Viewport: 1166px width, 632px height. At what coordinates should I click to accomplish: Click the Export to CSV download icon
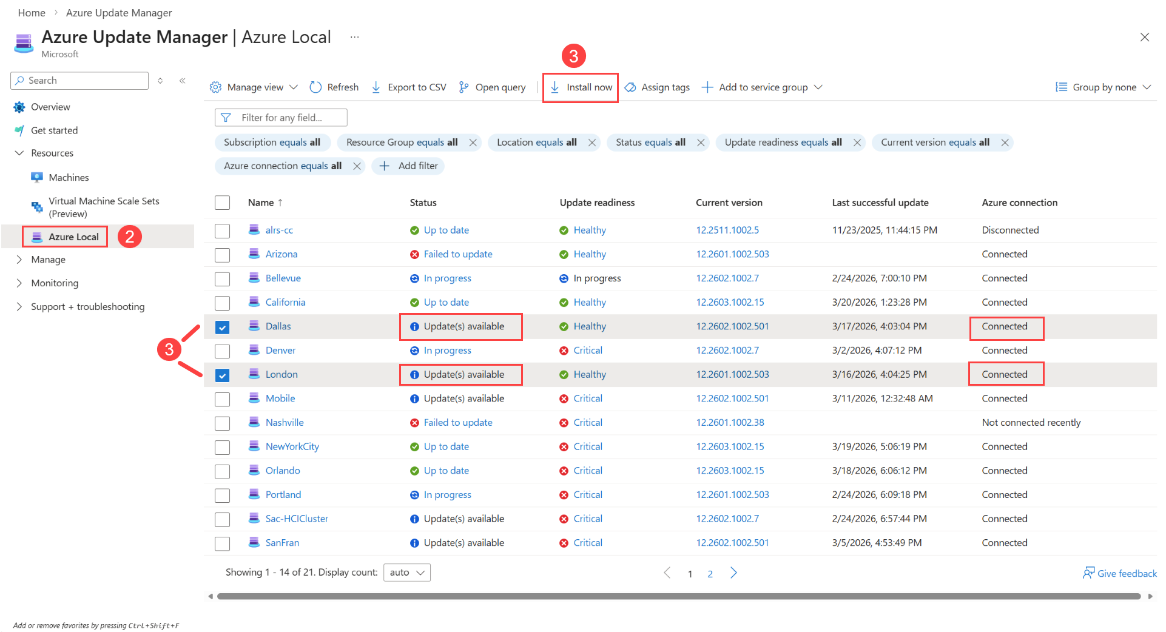click(x=376, y=87)
